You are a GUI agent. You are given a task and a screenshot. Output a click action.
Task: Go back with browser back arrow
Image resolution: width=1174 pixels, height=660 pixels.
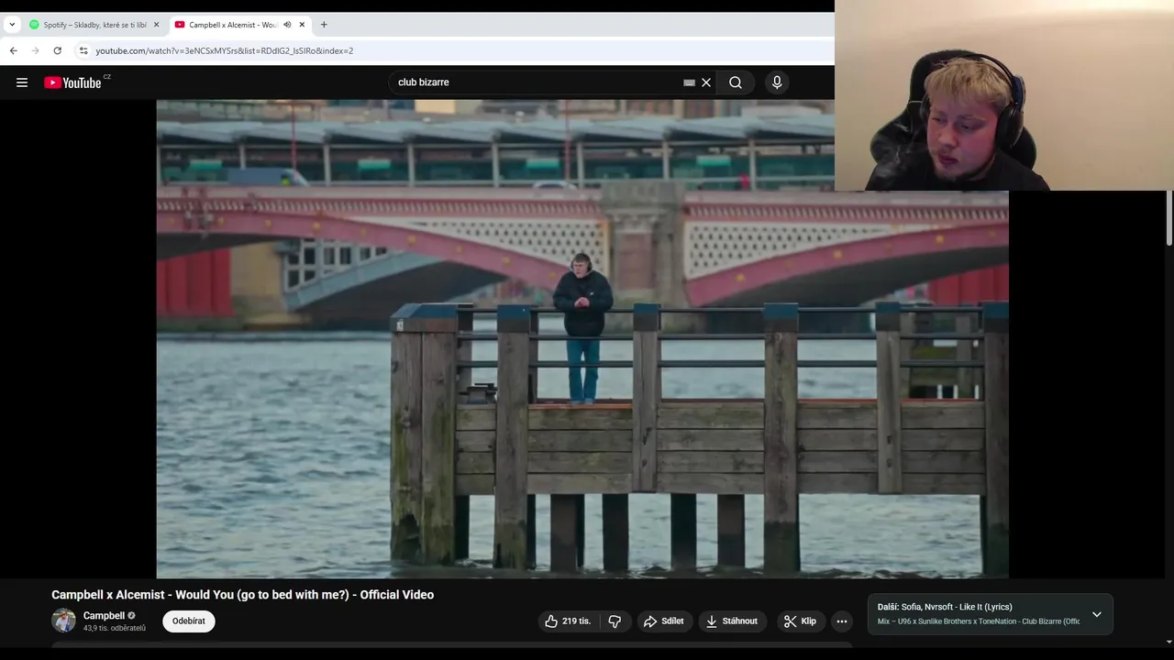[13, 50]
